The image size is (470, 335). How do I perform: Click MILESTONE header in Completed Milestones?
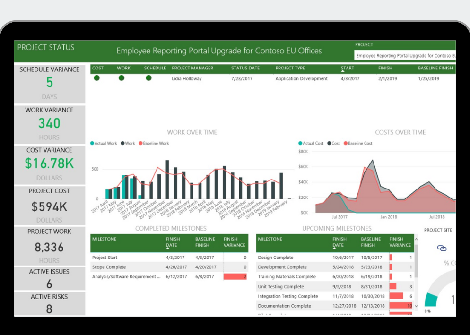point(104,239)
